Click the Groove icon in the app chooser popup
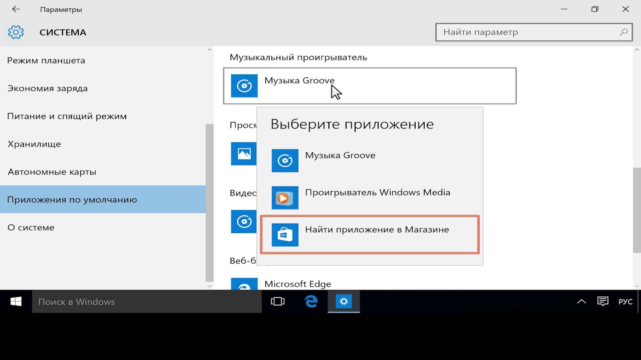Screen dimensions: 641x360 click(x=285, y=160)
